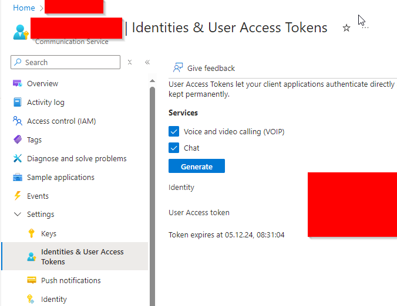
Task: Click the Communication Service resource icon in header
Action: click(x=20, y=32)
